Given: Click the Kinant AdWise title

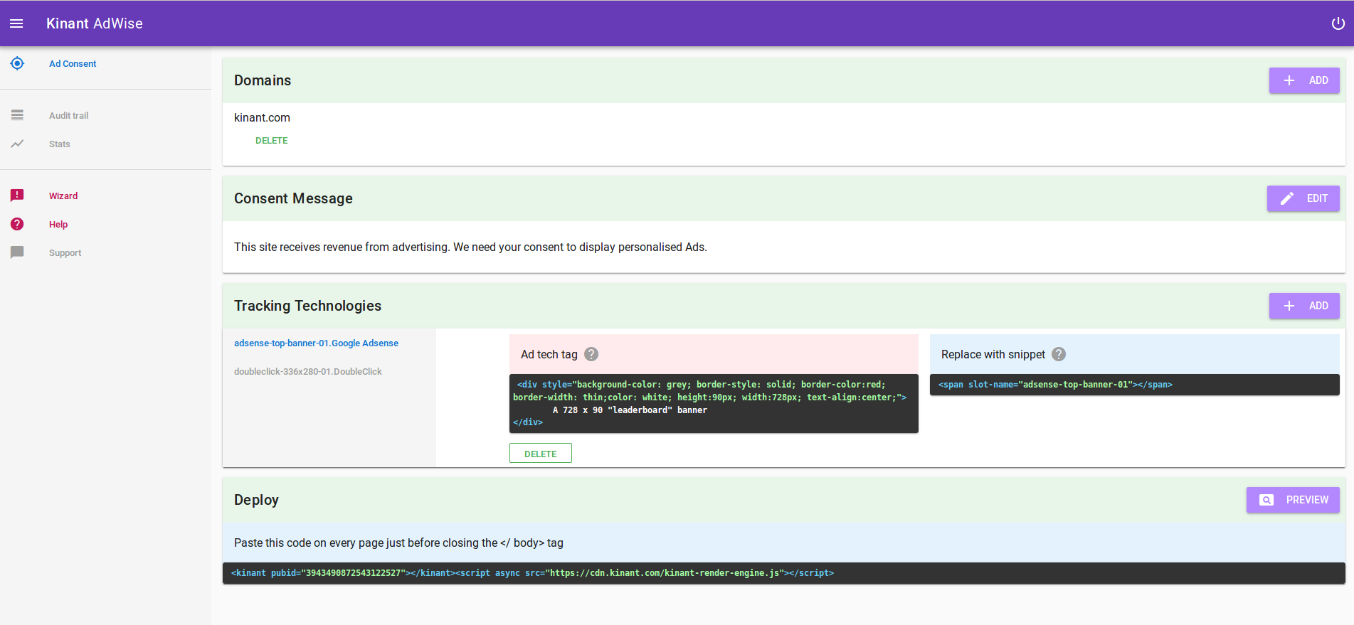Looking at the screenshot, I should (x=95, y=23).
